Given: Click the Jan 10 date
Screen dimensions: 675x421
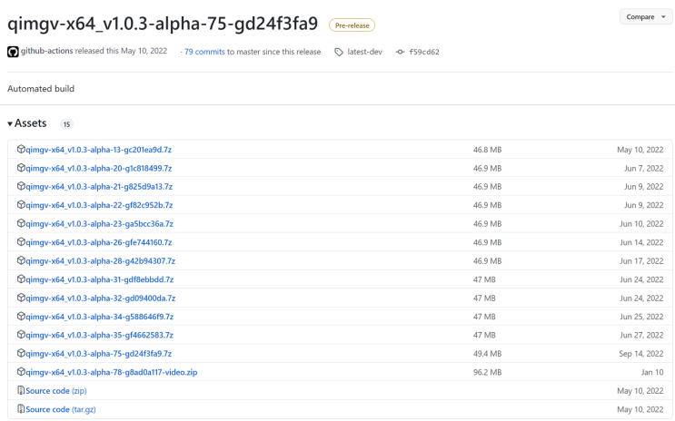Looking at the screenshot, I should pyautogui.click(x=652, y=372).
